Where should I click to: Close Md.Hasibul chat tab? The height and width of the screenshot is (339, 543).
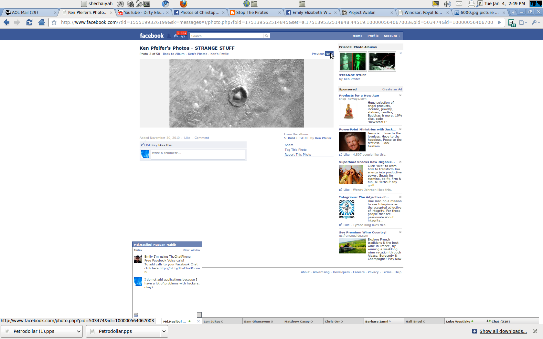198,321
